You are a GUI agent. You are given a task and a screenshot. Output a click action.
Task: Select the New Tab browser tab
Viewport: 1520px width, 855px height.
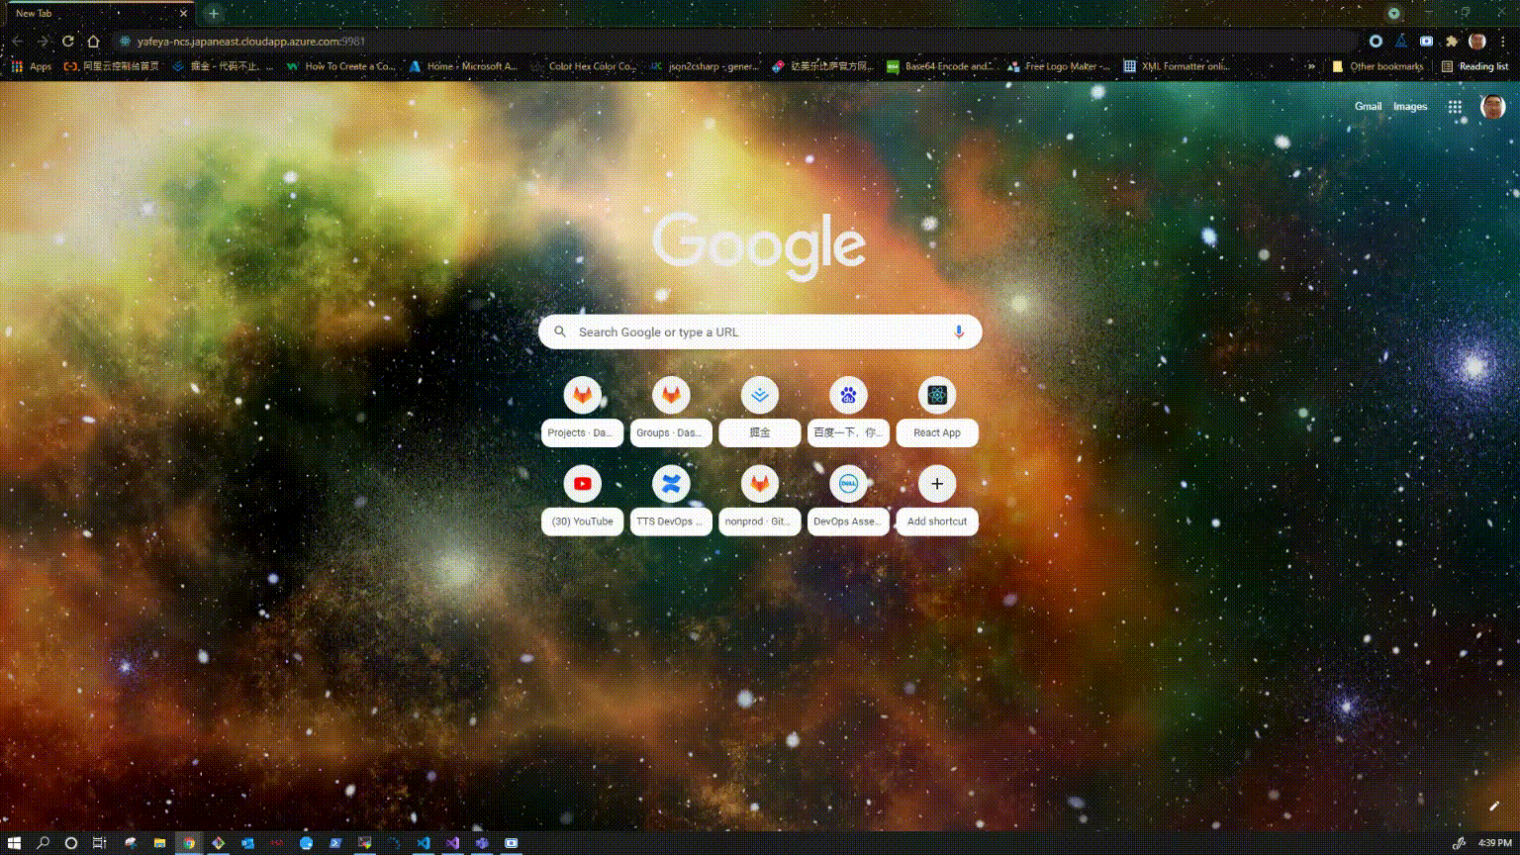pos(94,14)
